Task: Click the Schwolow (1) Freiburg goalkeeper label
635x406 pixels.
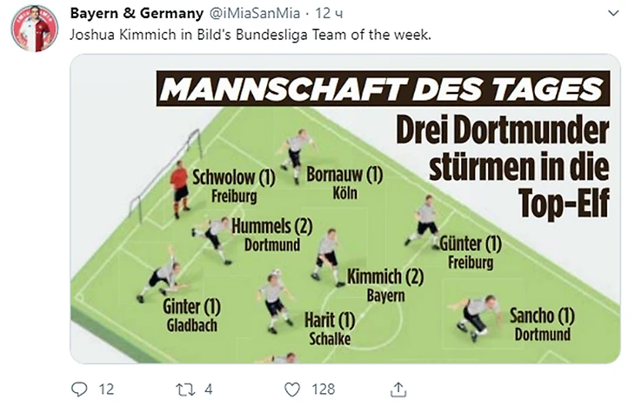Action: 234,186
